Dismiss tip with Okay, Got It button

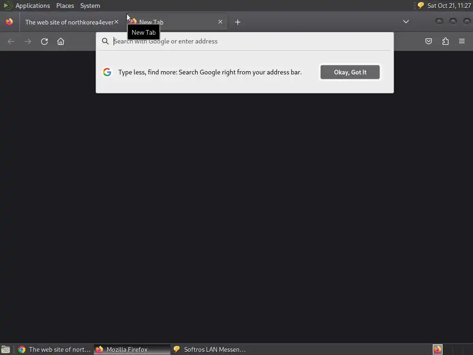point(350,72)
